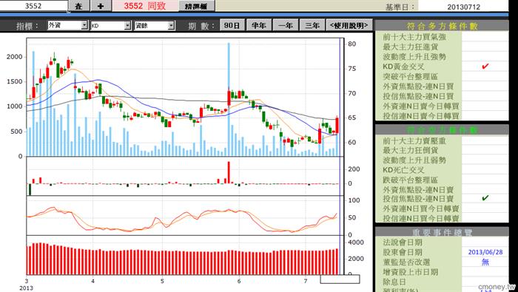Click the 2013/06/28 shareholder meeting date

(485, 252)
